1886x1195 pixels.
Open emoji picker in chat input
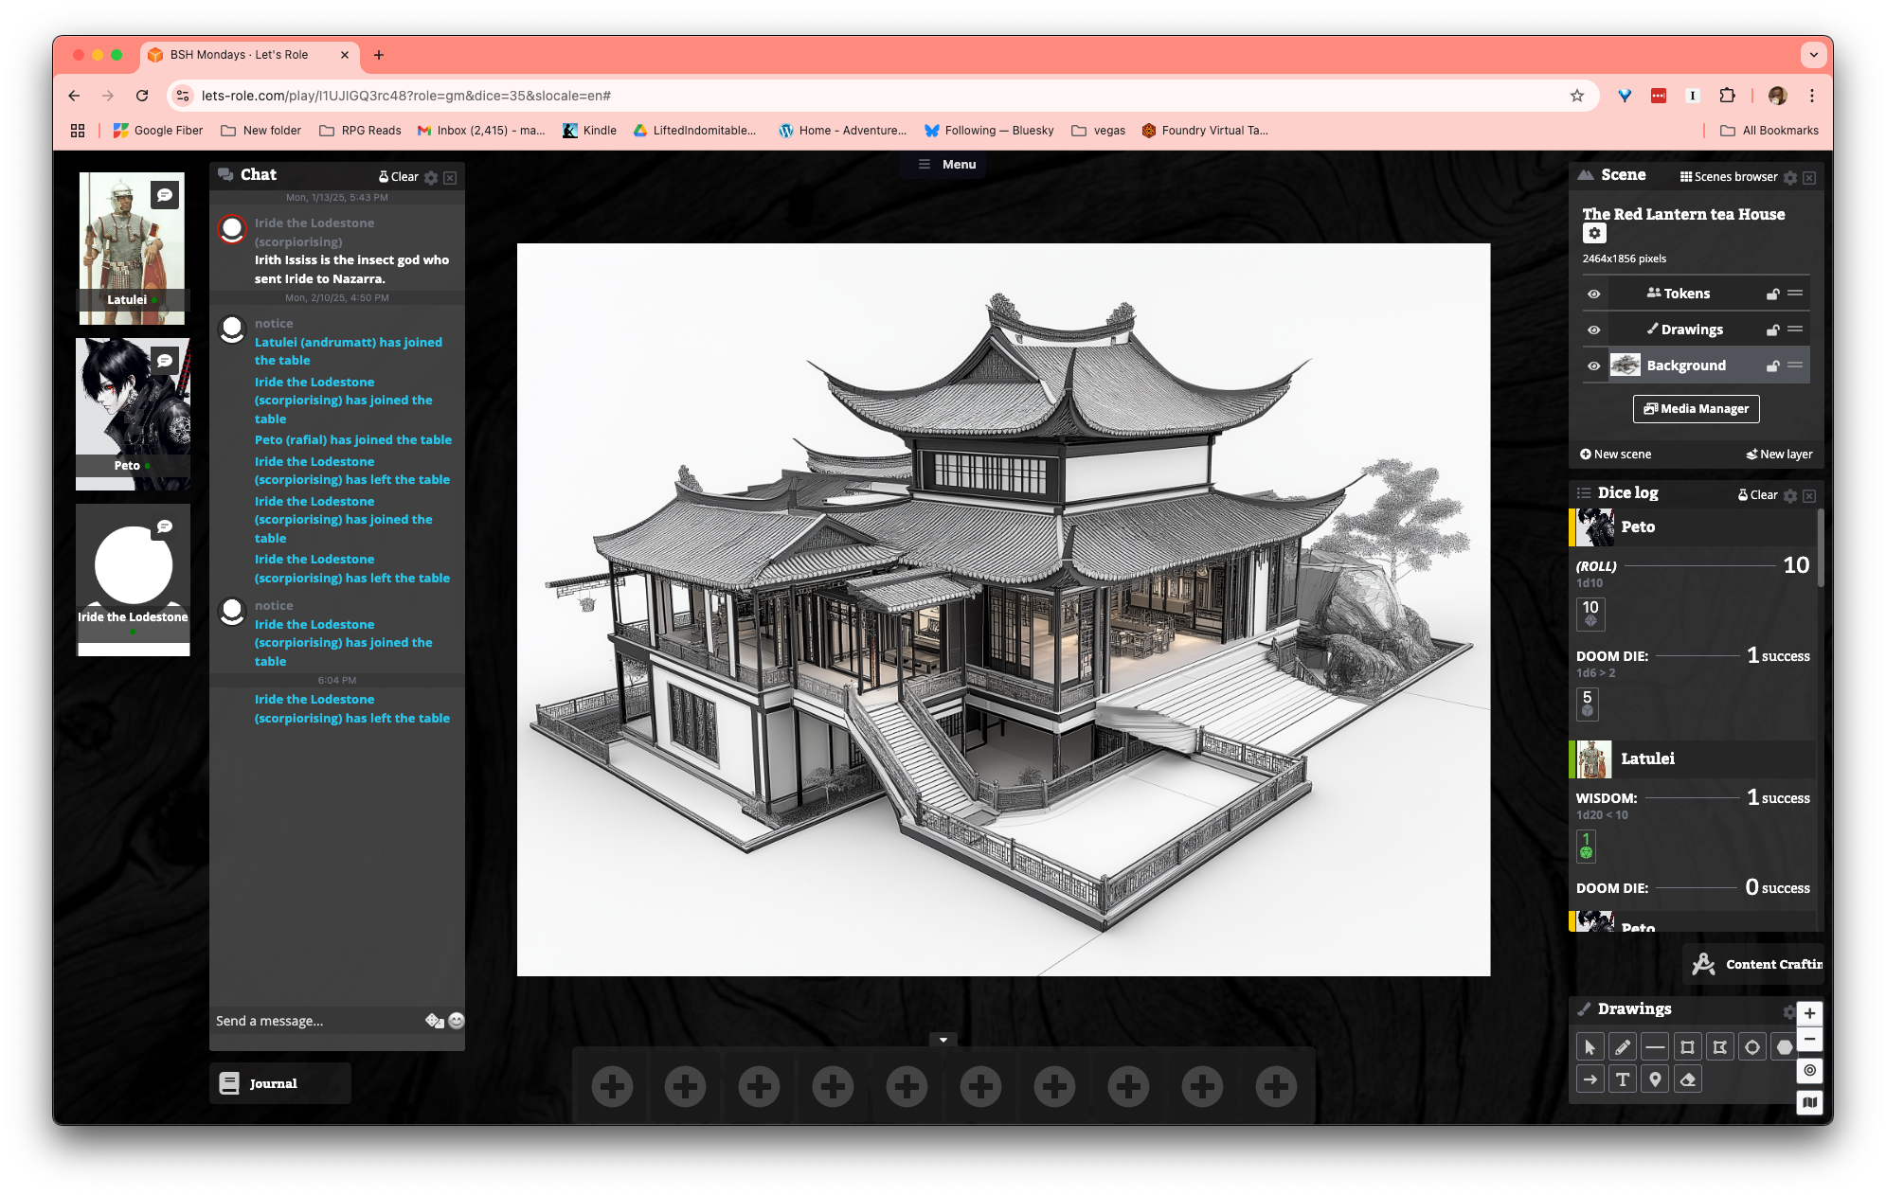click(457, 1021)
